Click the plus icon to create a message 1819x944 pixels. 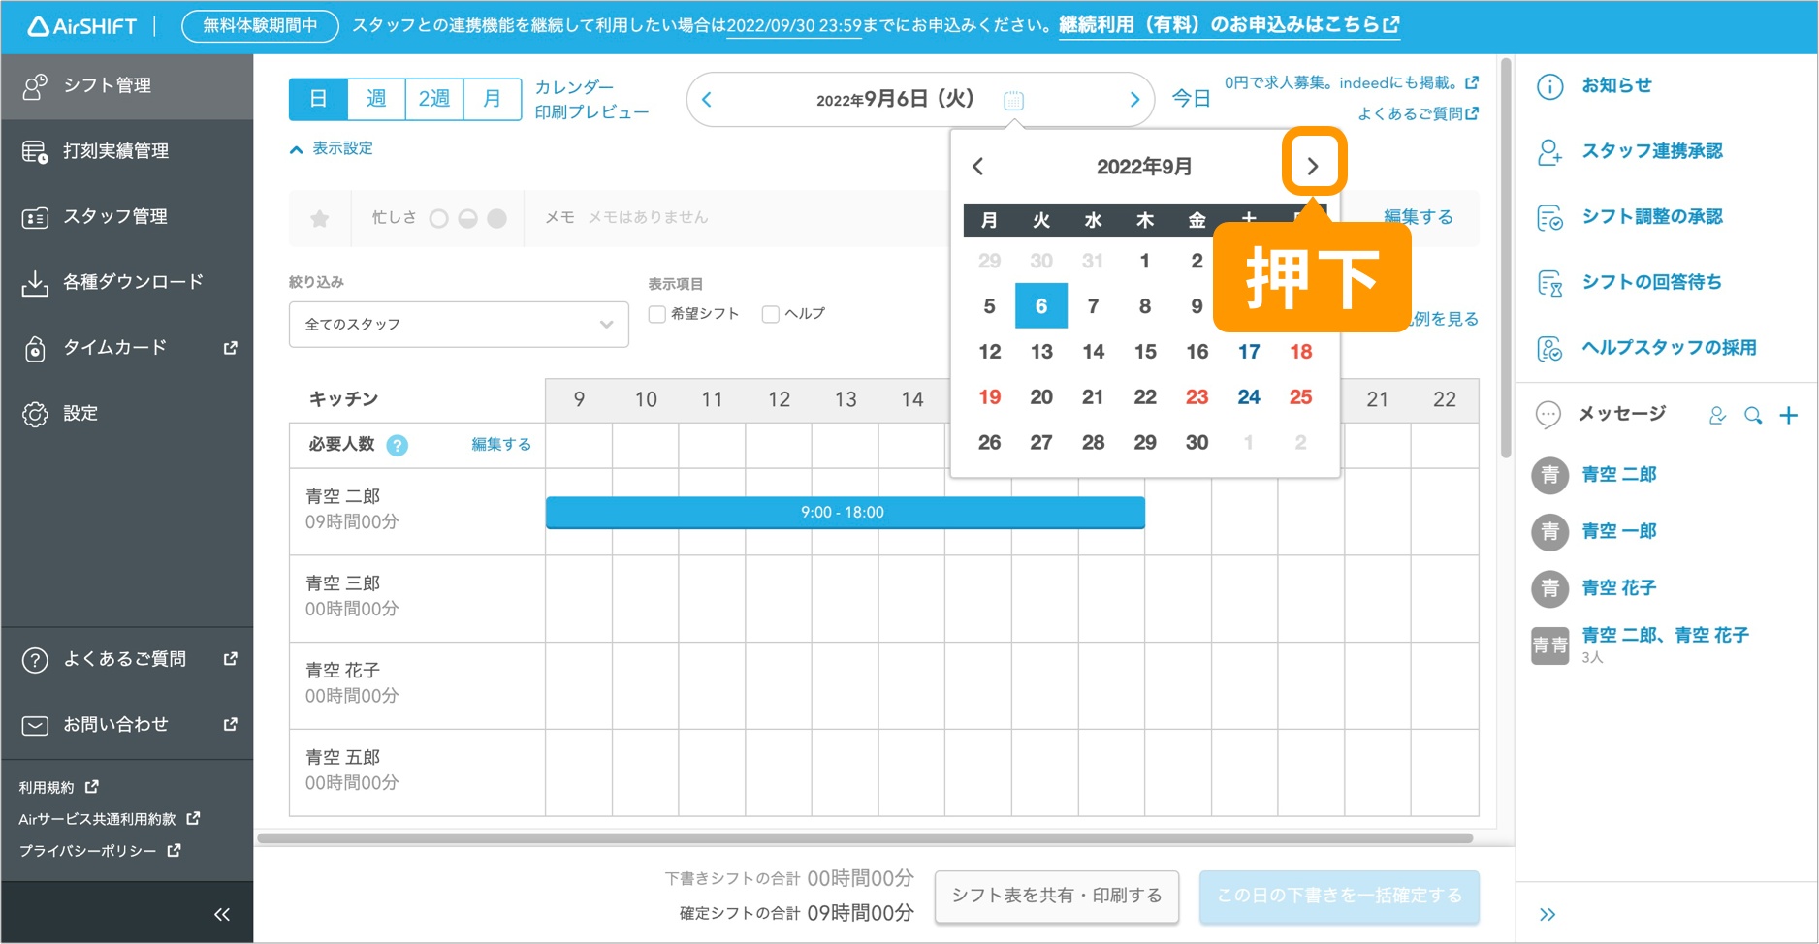[1790, 415]
